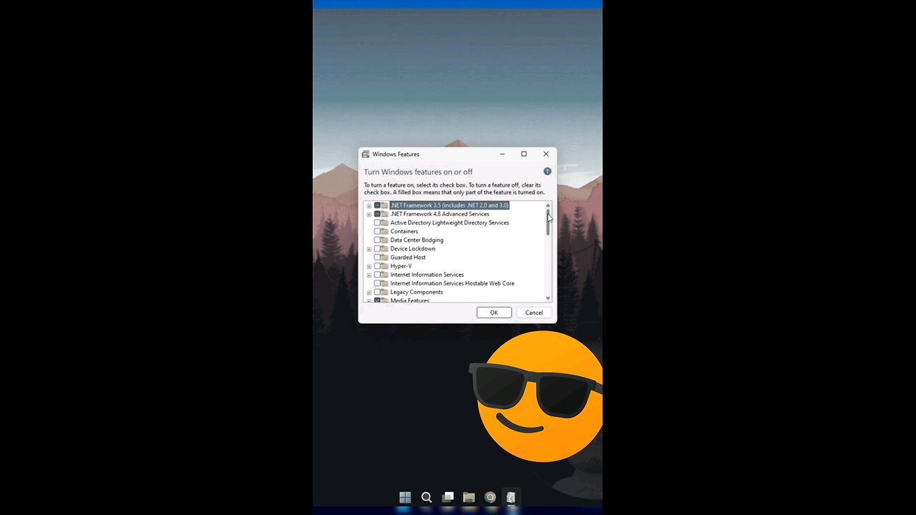Open the Windows Start menu
Image resolution: width=916 pixels, height=515 pixels.
tap(405, 497)
